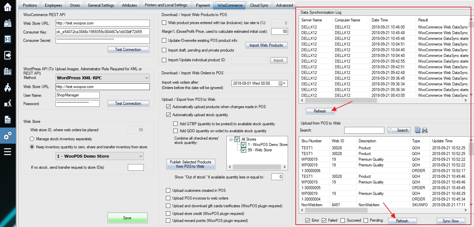474x227 pixels.
Task: Toggle the Failed filter checkbox
Action: [324, 220]
